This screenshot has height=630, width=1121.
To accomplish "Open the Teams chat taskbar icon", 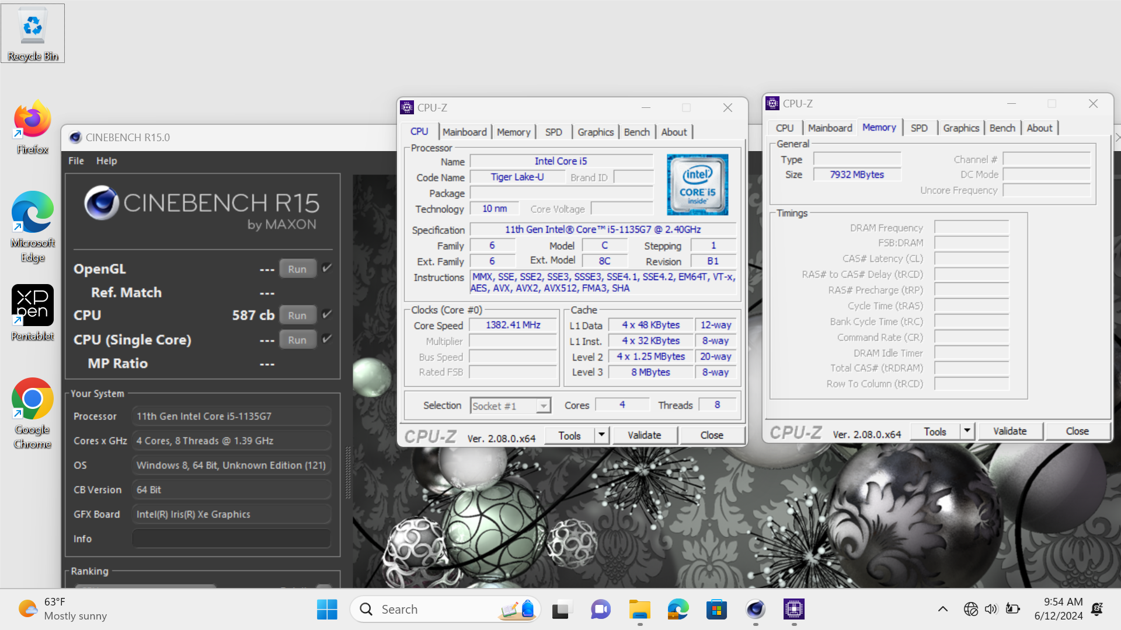I will (600, 610).
